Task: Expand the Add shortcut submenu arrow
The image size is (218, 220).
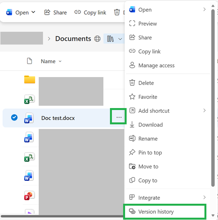Action: (x=204, y=110)
